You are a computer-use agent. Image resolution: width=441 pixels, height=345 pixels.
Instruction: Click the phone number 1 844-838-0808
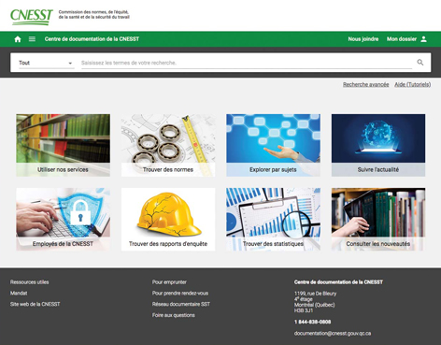[312, 322]
